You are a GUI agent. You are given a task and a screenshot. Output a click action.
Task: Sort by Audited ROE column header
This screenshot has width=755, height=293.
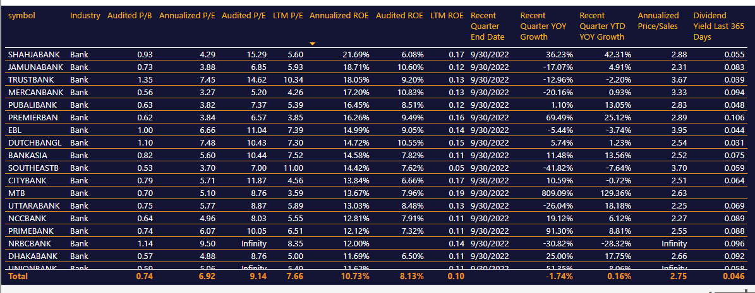coord(399,15)
